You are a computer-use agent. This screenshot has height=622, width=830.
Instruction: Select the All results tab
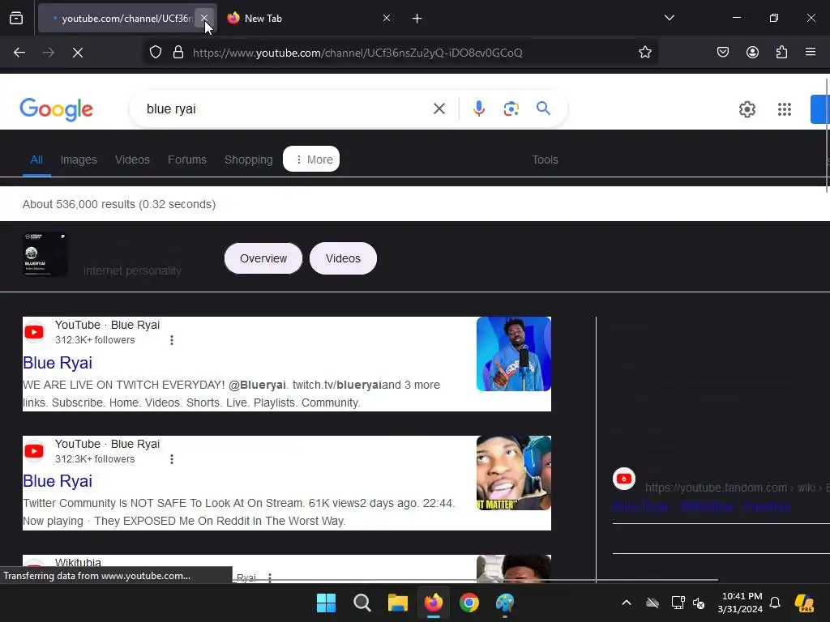(36, 160)
